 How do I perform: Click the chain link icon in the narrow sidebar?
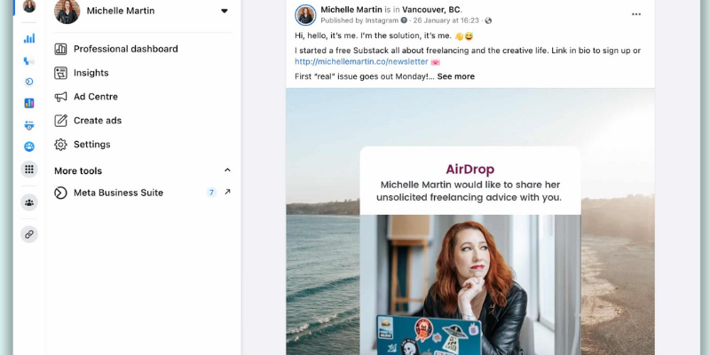(x=29, y=234)
